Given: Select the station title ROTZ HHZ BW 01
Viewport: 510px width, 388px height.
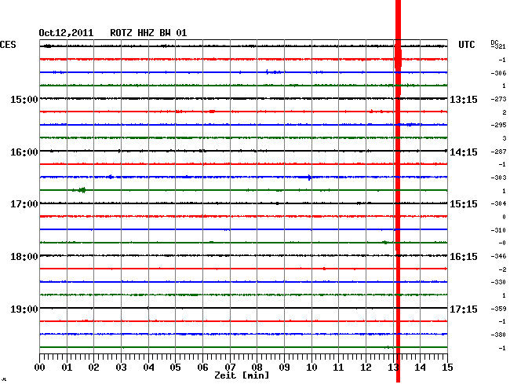Looking at the screenshot, I should click(148, 33).
